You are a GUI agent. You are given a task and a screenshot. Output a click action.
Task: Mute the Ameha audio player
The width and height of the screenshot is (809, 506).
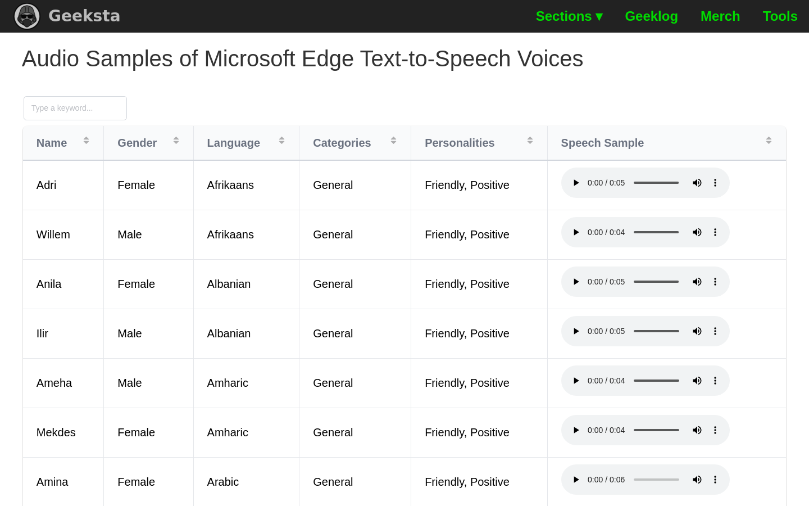(x=697, y=381)
